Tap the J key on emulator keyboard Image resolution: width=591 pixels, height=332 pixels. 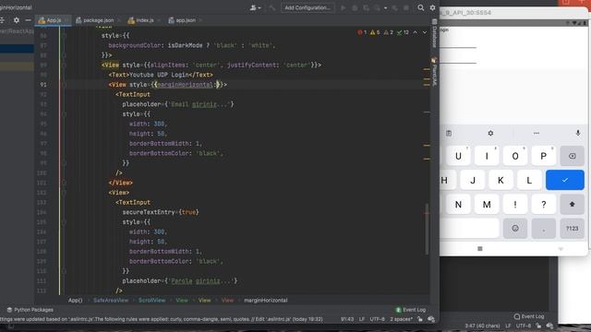pyautogui.click(x=473, y=181)
